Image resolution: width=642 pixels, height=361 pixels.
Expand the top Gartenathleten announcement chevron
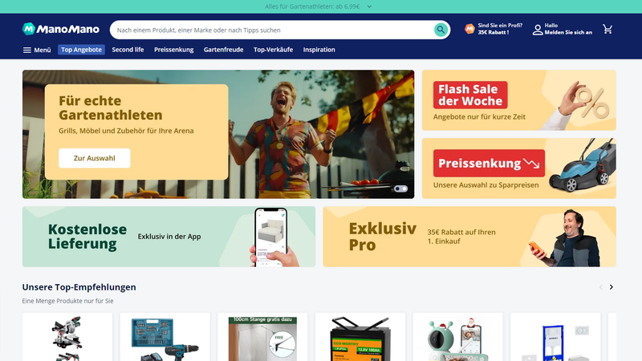click(x=369, y=6)
